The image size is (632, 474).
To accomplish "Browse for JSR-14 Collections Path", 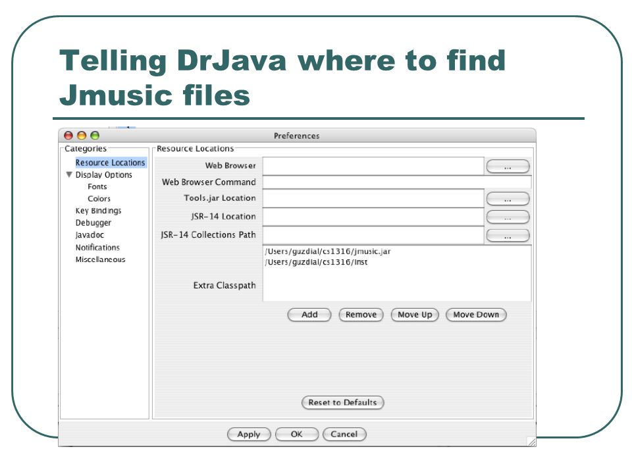I will click(x=508, y=236).
